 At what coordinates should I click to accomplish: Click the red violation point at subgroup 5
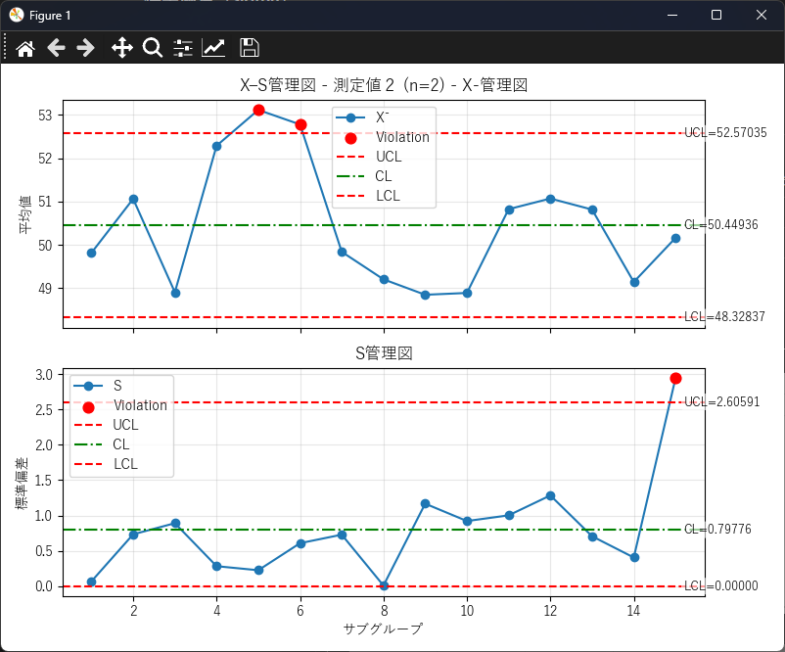tap(258, 110)
